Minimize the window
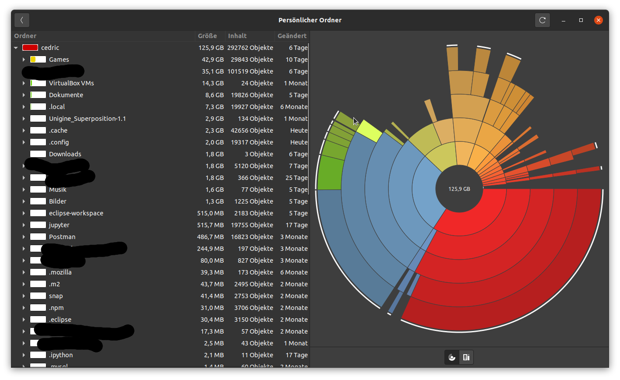 click(x=564, y=20)
